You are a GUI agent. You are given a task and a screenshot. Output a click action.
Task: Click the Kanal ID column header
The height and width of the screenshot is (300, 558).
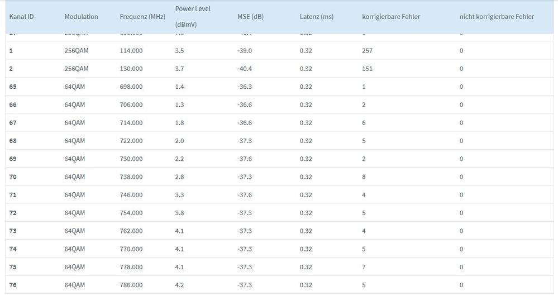tap(22, 17)
